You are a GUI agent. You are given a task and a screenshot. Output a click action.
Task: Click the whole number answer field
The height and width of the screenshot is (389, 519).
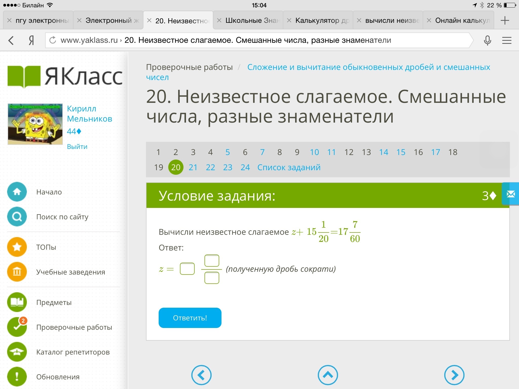(x=187, y=269)
